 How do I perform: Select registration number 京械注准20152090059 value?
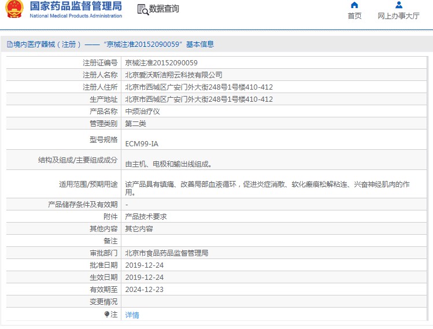pyautogui.click(x=161, y=63)
